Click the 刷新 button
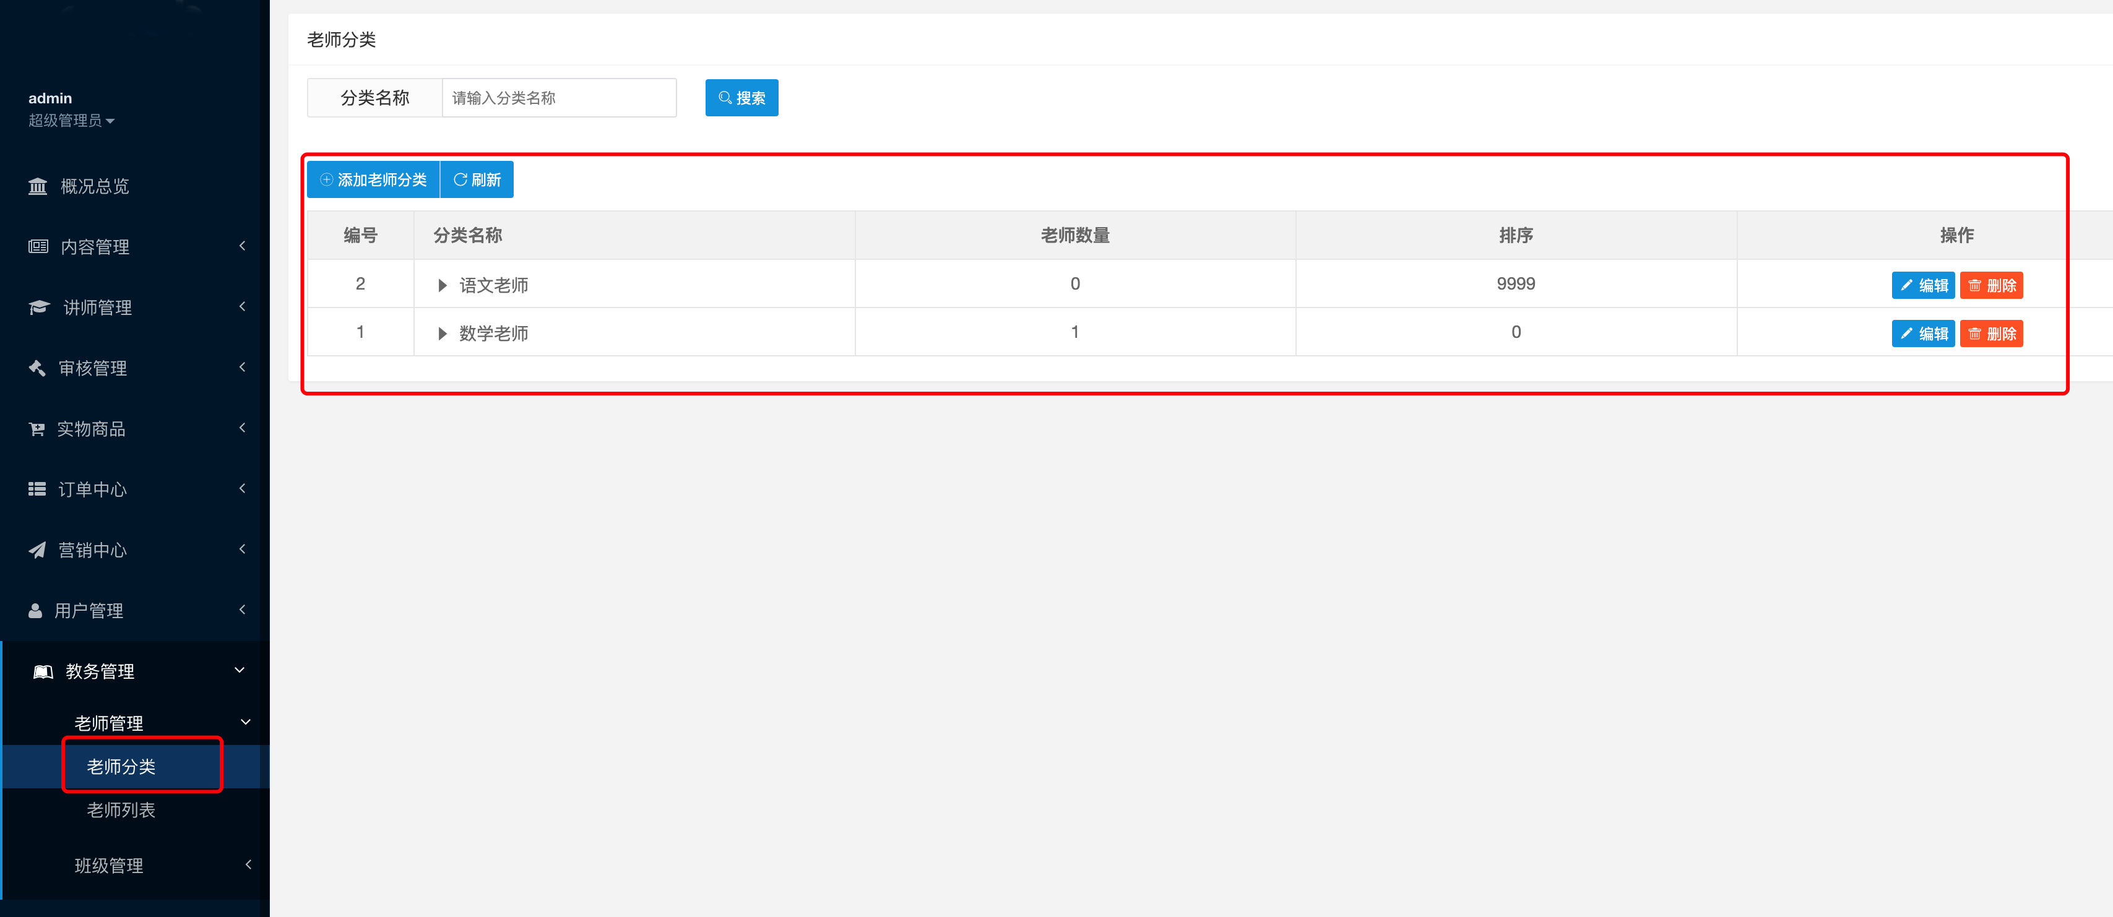 [x=477, y=179]
